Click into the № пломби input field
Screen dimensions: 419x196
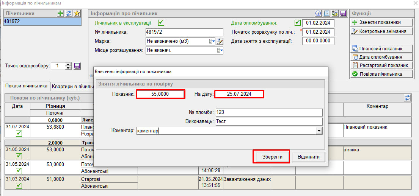268,112
